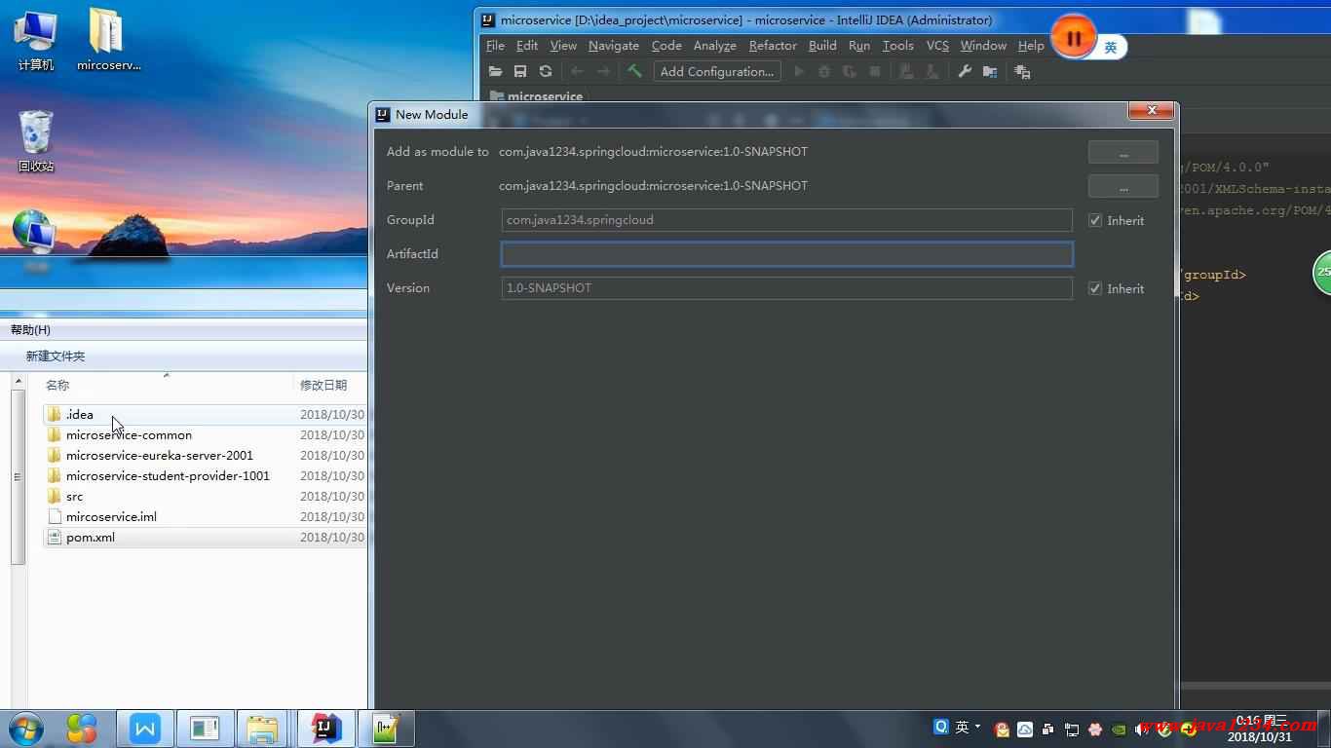The width and height of the screenshot is (1331, 748).
Task: Open the Navigate menu
Action: coord(614,46)
